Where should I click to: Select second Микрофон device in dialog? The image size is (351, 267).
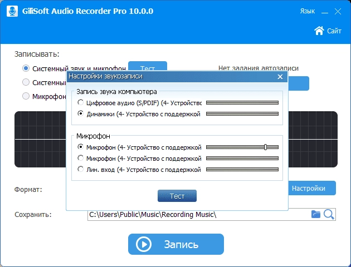(80, 158)
